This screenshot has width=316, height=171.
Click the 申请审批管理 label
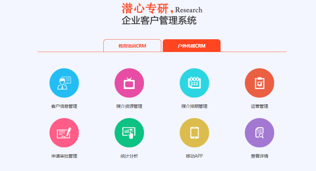[64, 156]
